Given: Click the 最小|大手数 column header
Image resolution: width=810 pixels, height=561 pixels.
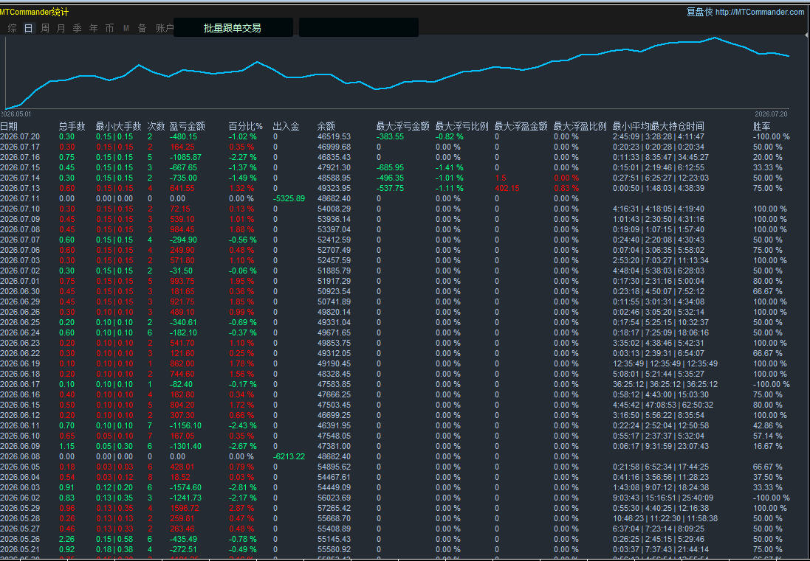Looking at the screenshot, I should point(118,126).
